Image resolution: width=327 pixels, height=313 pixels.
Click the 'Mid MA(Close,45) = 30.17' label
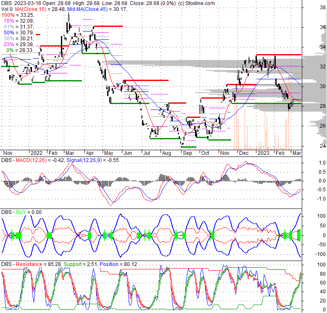97,9
